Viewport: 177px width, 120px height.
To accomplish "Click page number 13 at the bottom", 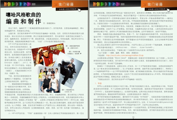I will (x=133, y=117).
